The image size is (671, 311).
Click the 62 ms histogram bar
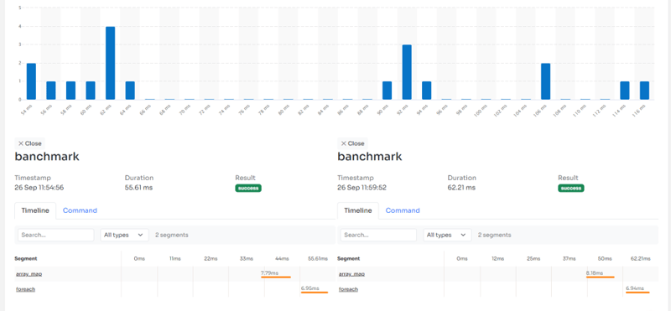(x=111, y=64)
